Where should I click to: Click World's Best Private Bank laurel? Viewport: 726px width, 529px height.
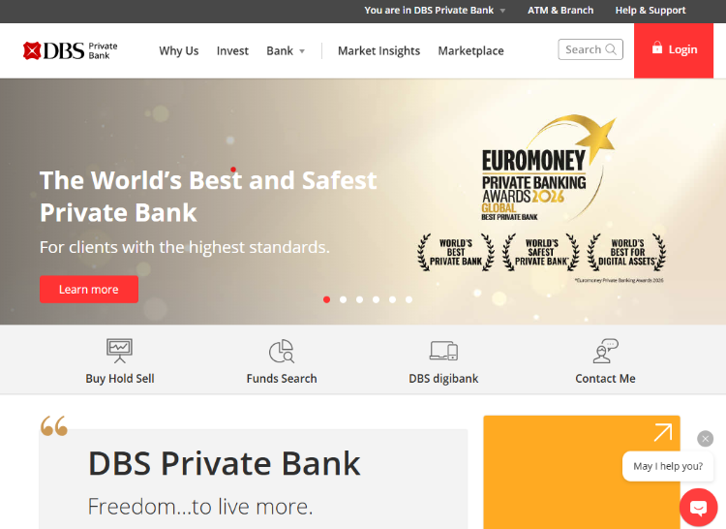tap(456, 253)
